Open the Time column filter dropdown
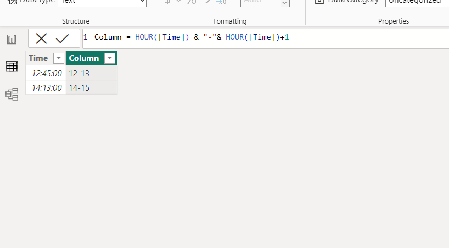The width and height of the screenshot is (449, 248). point(58,58)
